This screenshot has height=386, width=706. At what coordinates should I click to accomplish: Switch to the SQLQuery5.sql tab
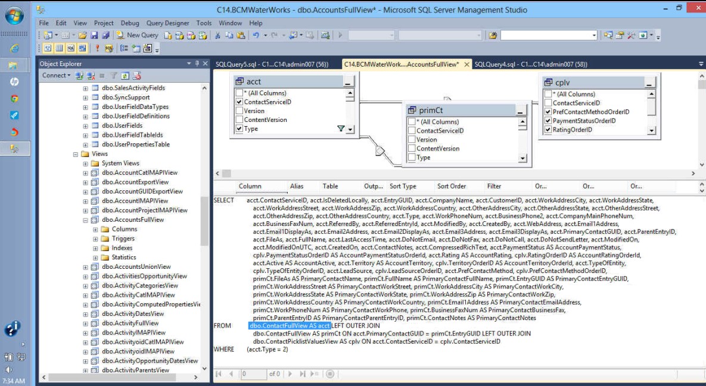(x=272, y=64)
